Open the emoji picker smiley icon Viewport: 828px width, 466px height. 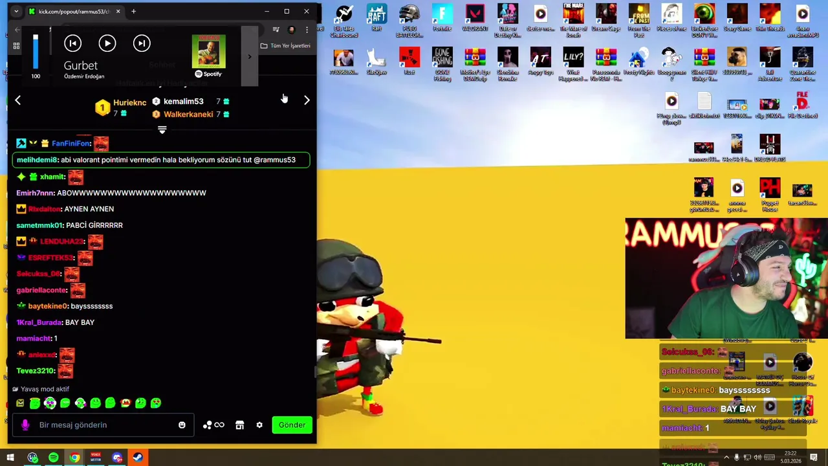[x=182, y=425]
